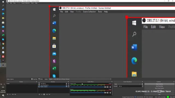Image resolution: width=175 pixels, height=98 pixels.
Task: Open Mic/Aux audio settings gear
Action: point(110,93)
